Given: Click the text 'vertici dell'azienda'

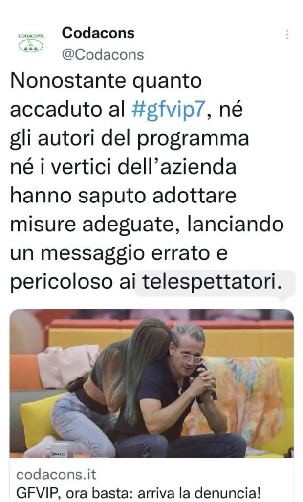Looking at the screenshot, I should pyautogui.click(x=144, y=168).
